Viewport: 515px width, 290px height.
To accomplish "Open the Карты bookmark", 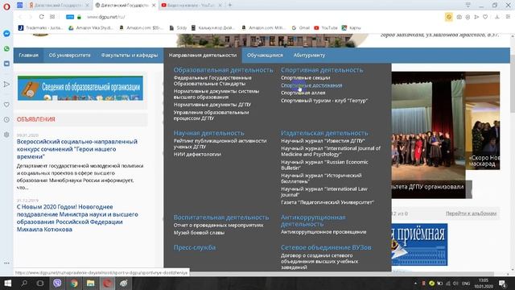I will point(352,28).
